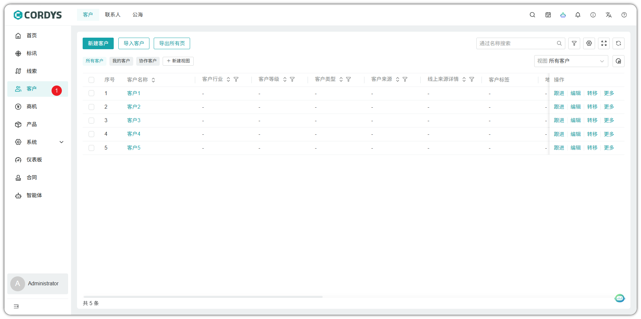
Task: Click the language switch icon
Action: [x=608, y=15]
